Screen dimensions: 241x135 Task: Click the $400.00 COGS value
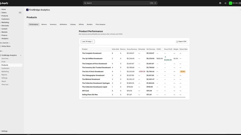(x=160, y=58)
